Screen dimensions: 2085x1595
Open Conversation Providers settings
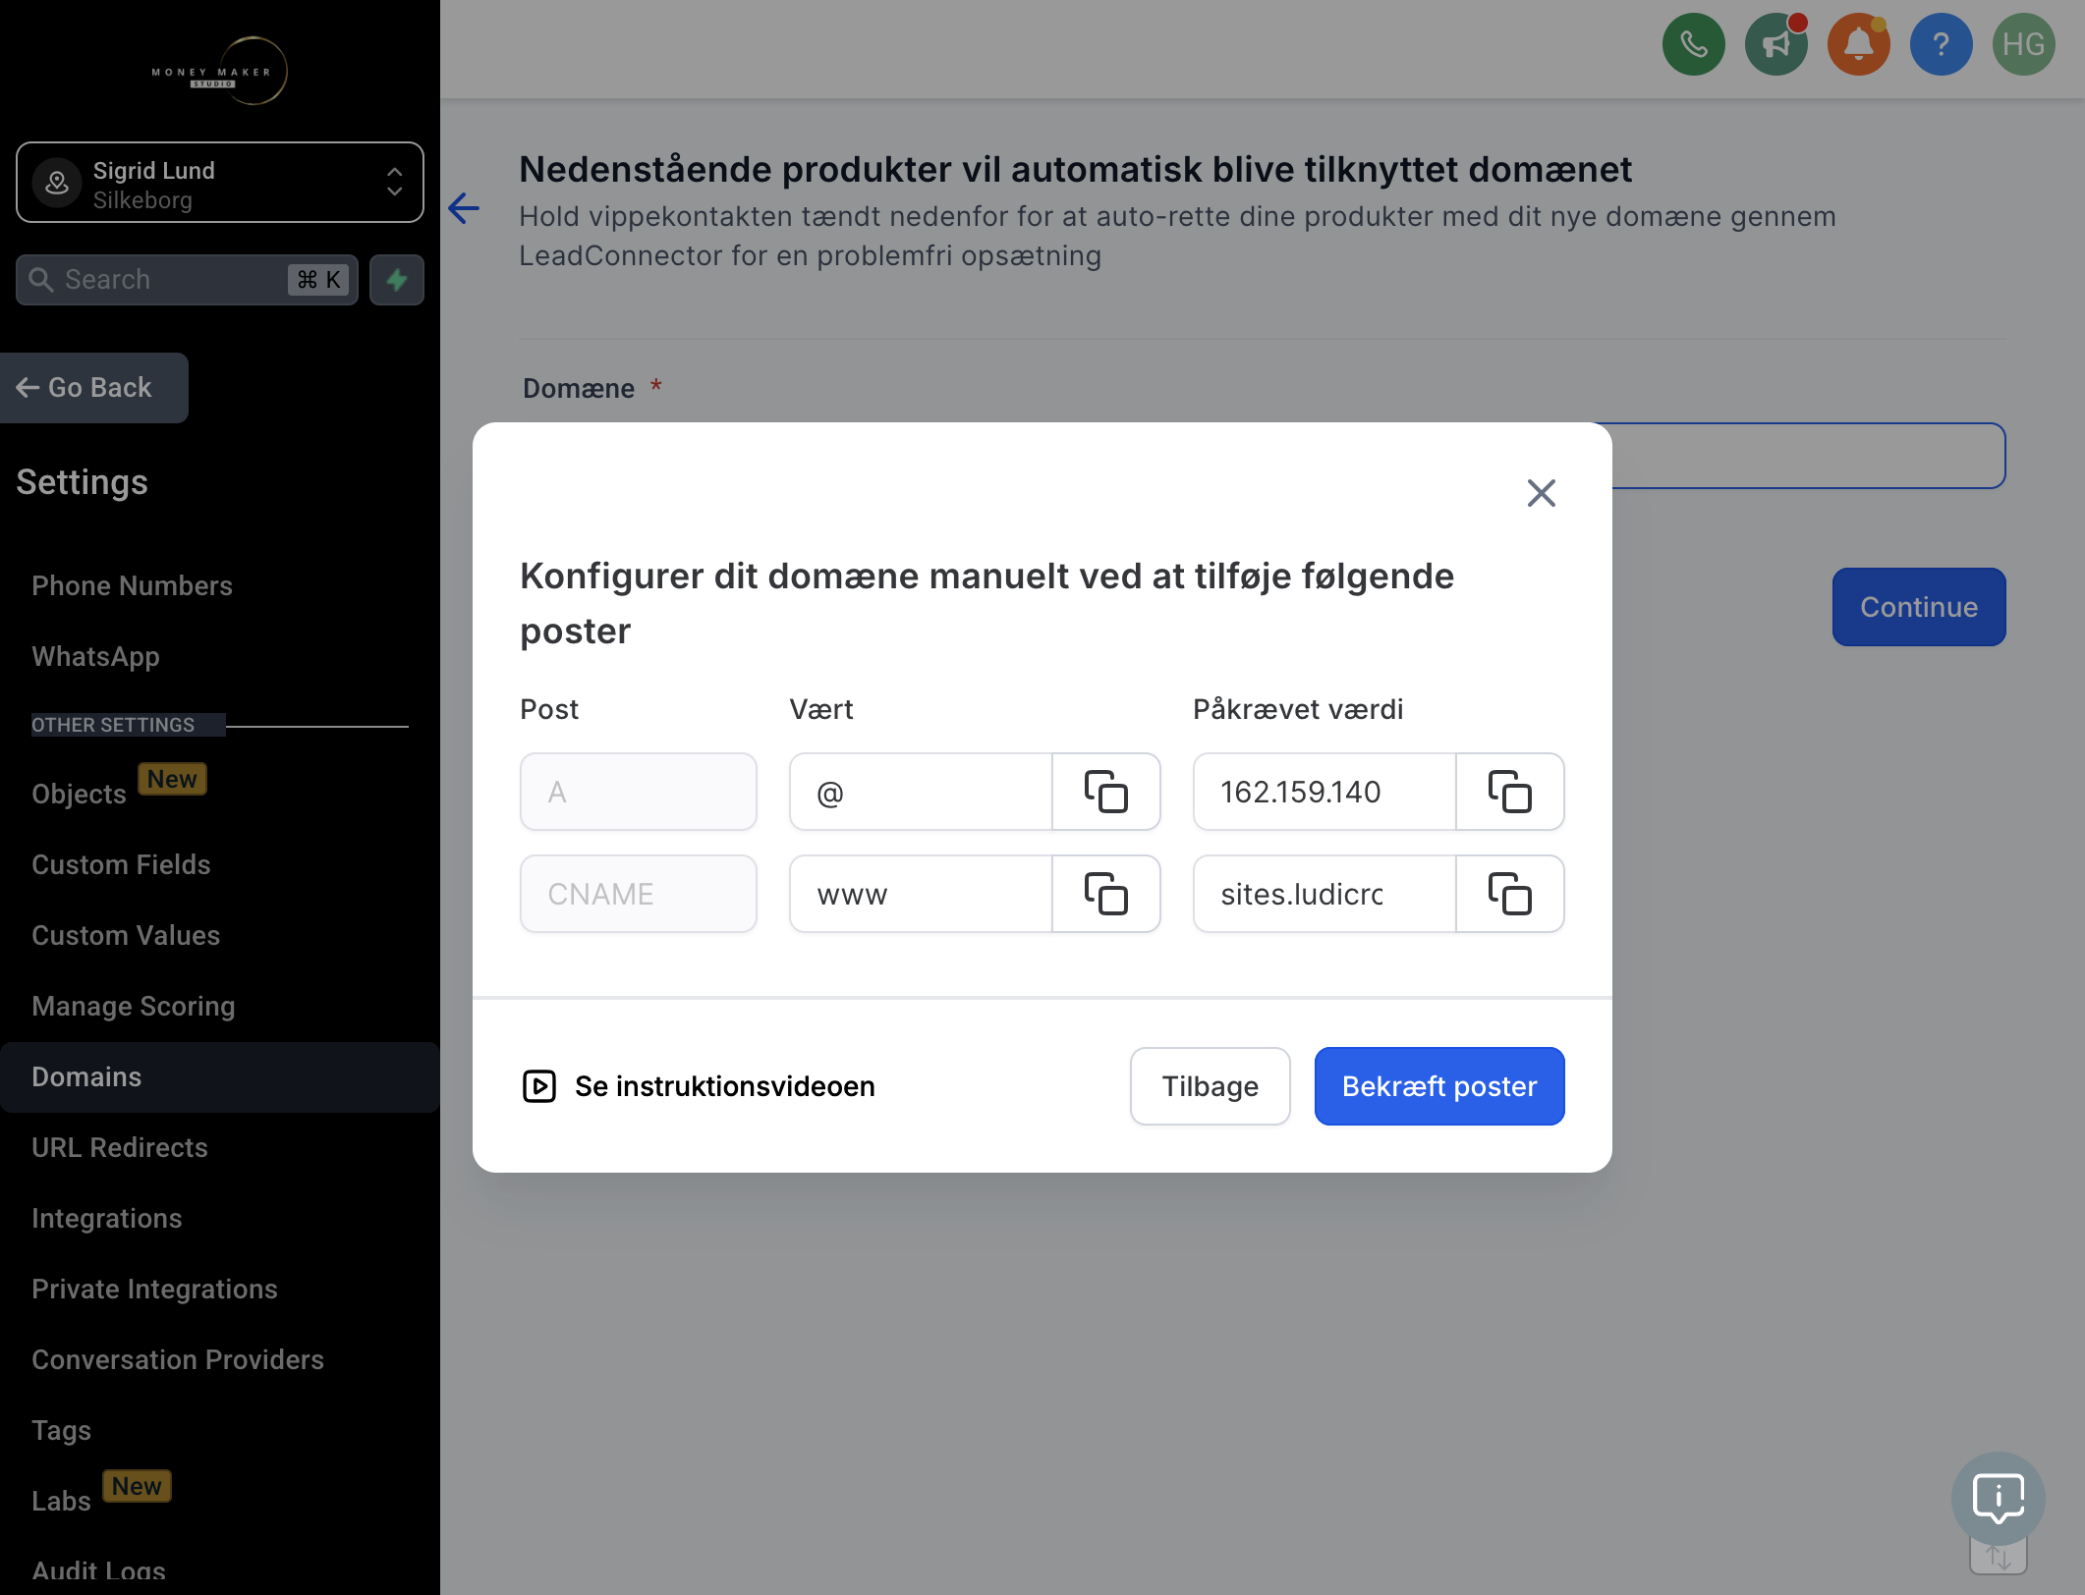coord(178,1359)
